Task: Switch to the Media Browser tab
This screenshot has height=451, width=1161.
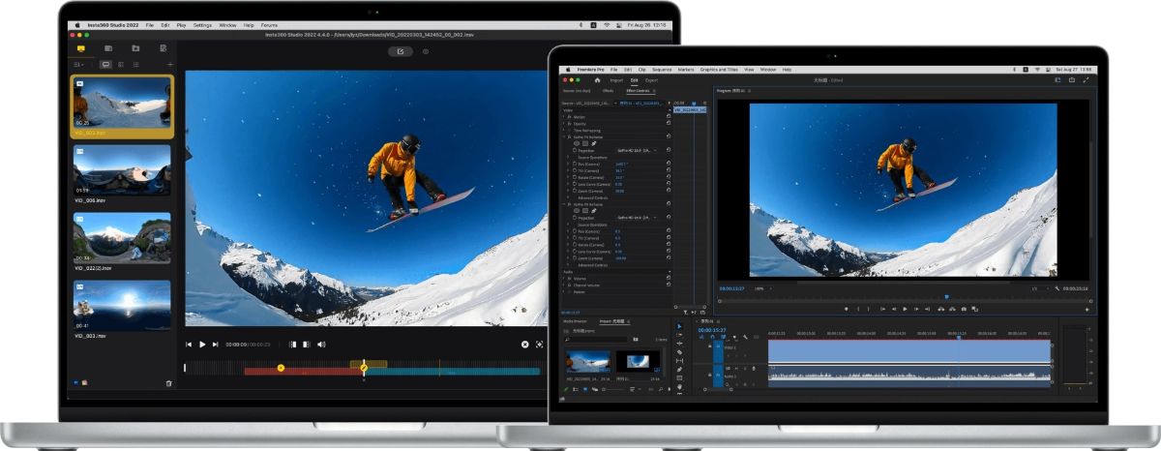Action: click(x=577, y=320)
